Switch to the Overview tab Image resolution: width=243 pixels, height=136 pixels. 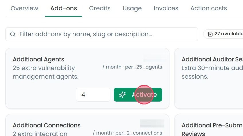(24, 8)
